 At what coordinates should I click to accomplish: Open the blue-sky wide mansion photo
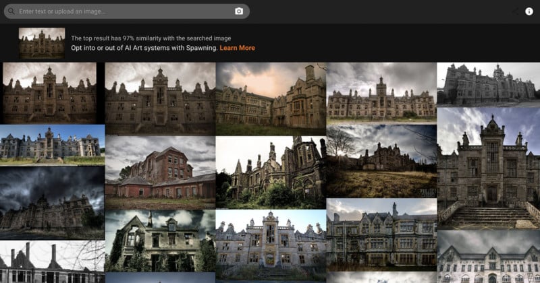pos(53,145)
